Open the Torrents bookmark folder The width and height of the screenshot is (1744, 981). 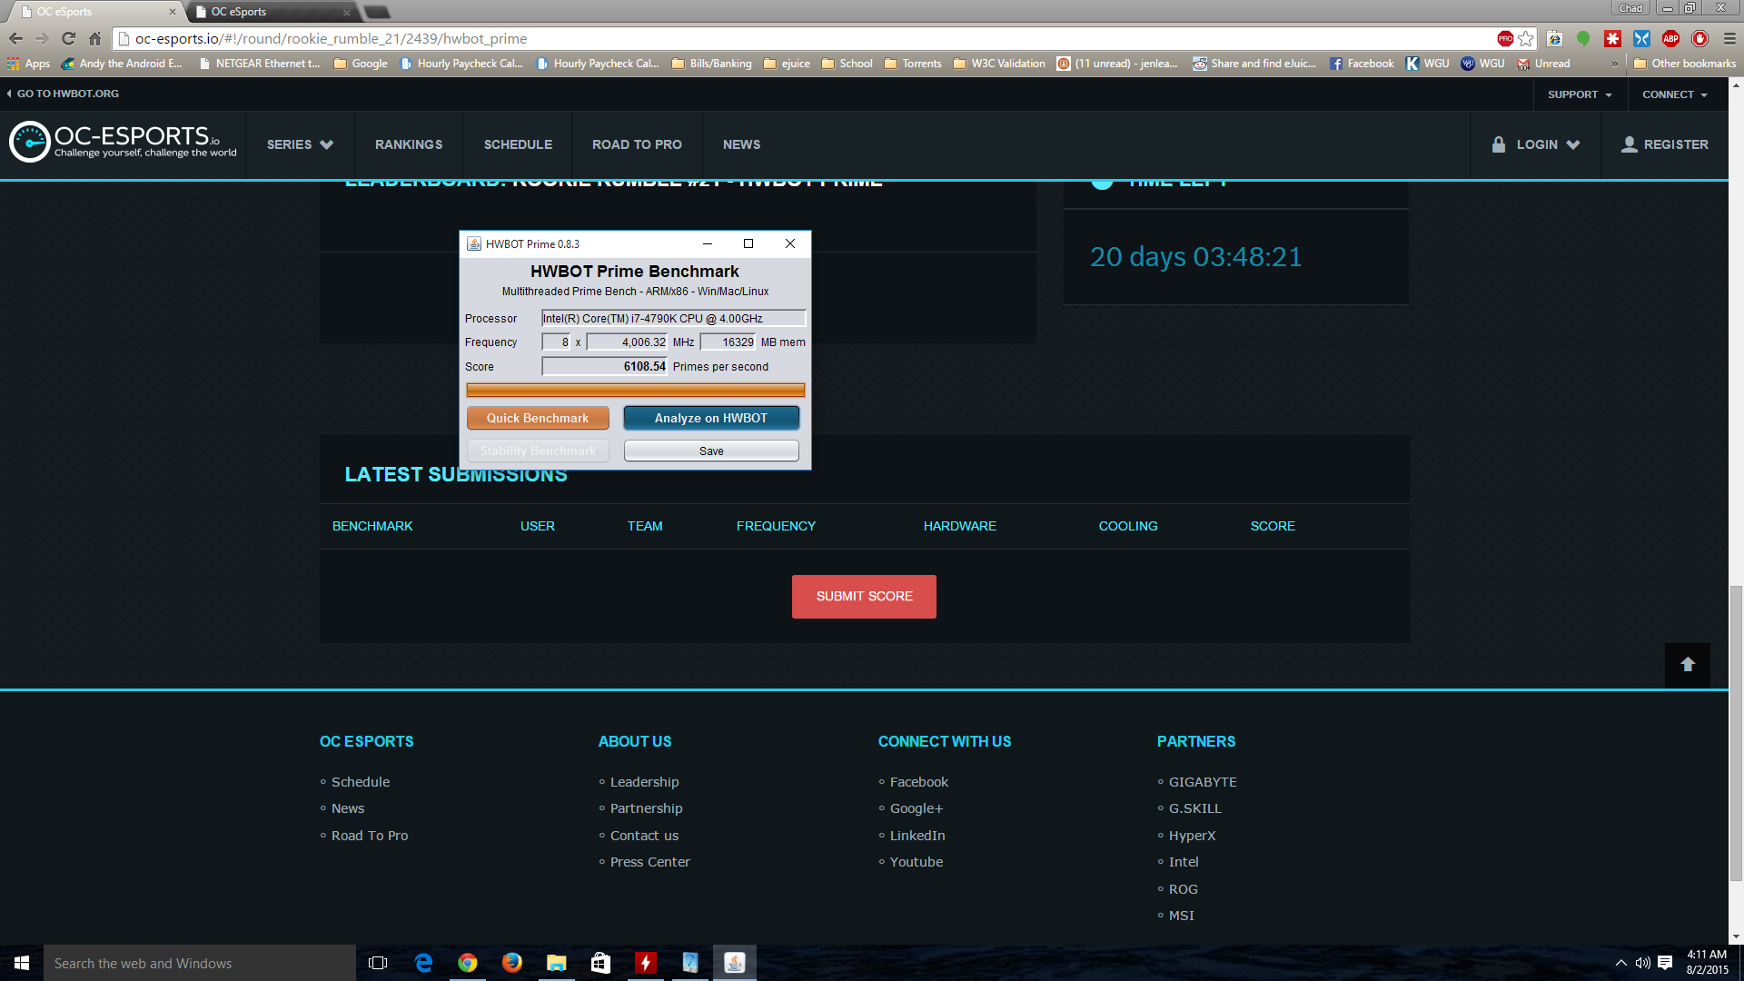tap(913, 64)
